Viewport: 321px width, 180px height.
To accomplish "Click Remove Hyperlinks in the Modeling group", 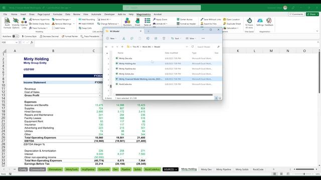I will 39,19.
